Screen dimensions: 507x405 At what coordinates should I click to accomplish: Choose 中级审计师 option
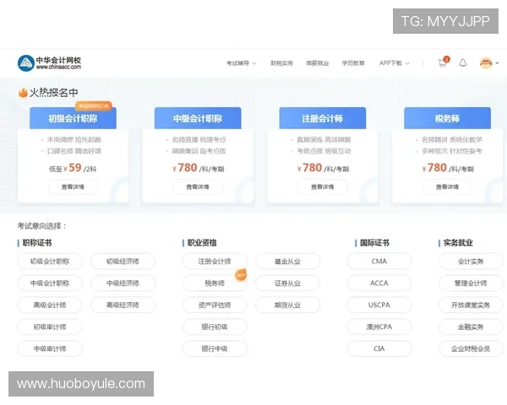tap(50, 348)
